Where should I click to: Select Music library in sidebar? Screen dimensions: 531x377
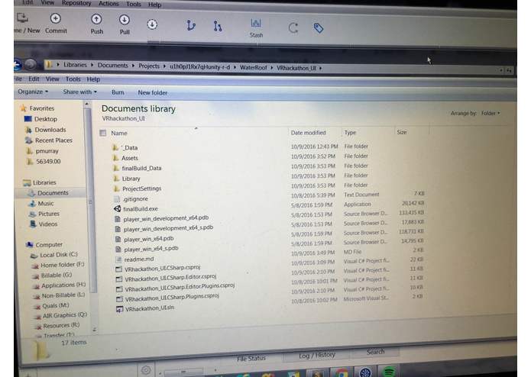pos(46,203)
